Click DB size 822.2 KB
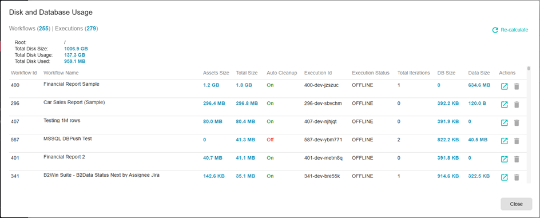Viewport: 540px width, 218px height. point(448,140)
